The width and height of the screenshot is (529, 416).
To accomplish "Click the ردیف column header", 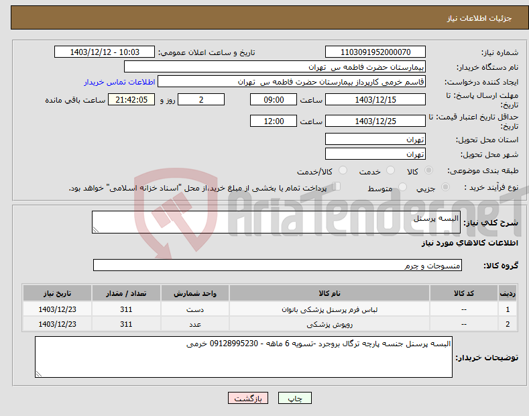I will tap(508, 293).
